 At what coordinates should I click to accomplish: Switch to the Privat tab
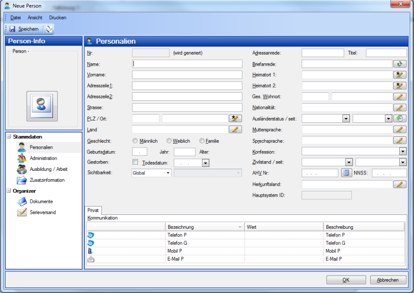pos(93,210)
